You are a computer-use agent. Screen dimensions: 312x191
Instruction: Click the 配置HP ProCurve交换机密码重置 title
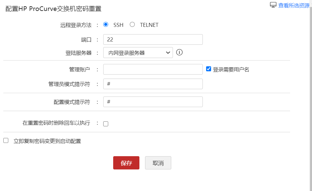[53, 9]
